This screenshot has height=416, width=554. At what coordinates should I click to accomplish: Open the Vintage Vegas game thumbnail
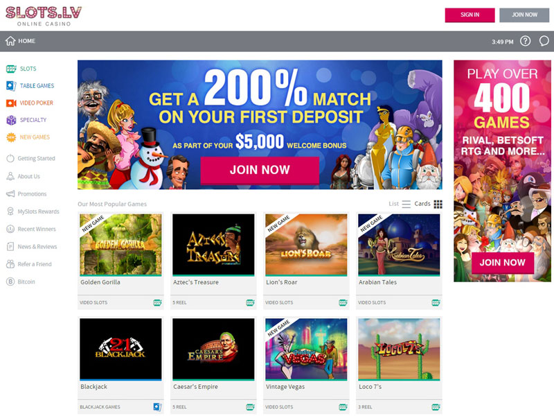point(306,349)
